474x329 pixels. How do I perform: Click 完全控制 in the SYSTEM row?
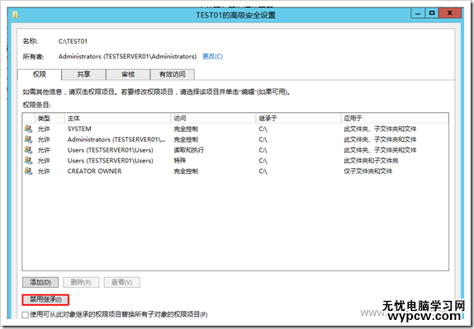186,129
